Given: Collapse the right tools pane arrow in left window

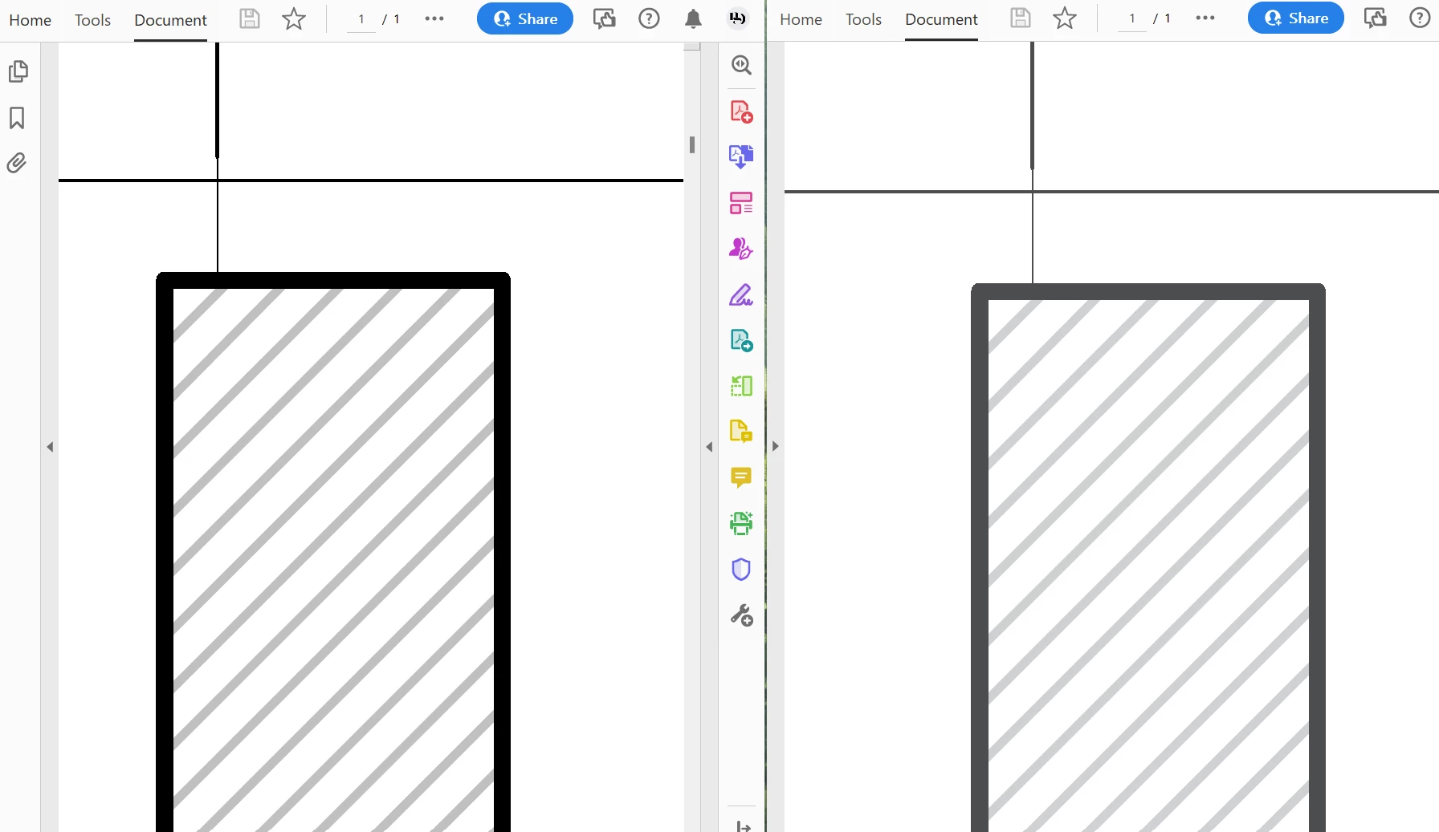Looking at the screenshot, I should point(709,447).
